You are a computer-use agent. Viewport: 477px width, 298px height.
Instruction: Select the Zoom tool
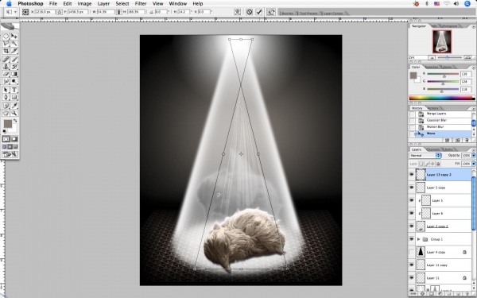(14, 113)
